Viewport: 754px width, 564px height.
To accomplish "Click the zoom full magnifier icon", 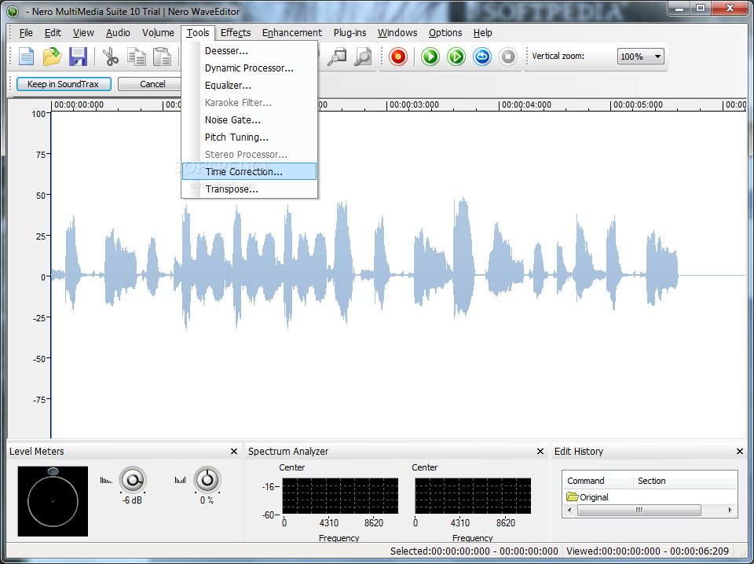I will tap(363, 57).
